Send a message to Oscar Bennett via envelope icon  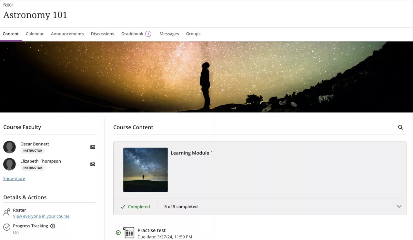(x=93, y=147)
